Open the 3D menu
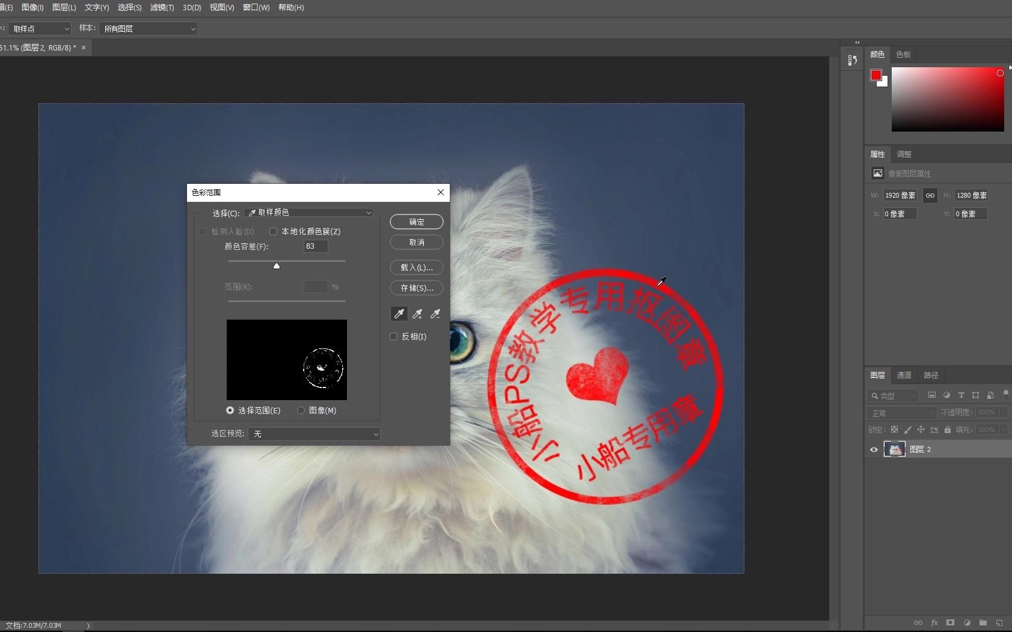The height and width of the screenshot is (632, 1012). click(192, 7)
